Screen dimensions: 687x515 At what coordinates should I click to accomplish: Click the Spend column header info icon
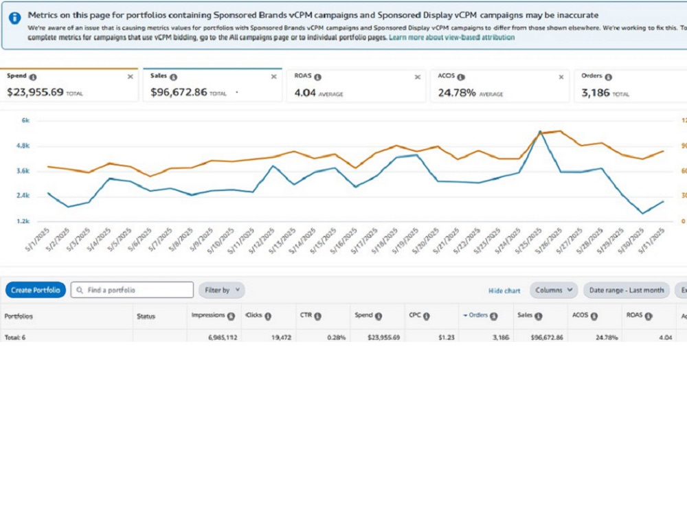pos(378,316)
